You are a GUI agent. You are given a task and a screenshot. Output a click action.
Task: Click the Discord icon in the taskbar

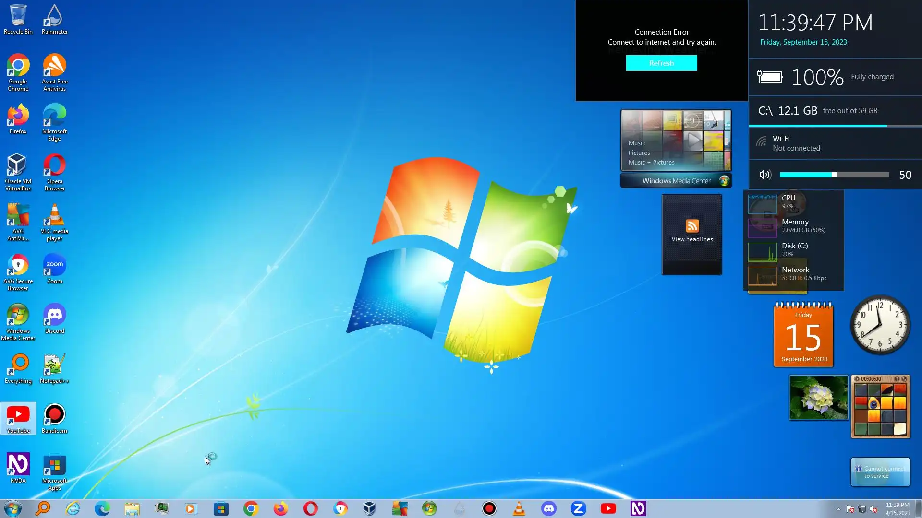(x=548, y=508)
